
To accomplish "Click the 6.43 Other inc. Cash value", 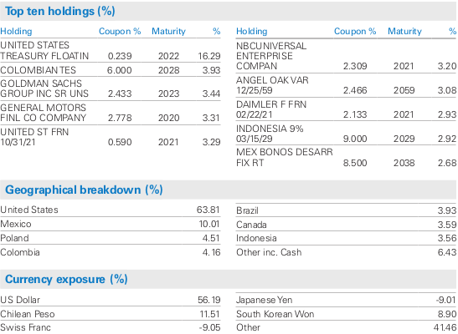I will (447, 252).
